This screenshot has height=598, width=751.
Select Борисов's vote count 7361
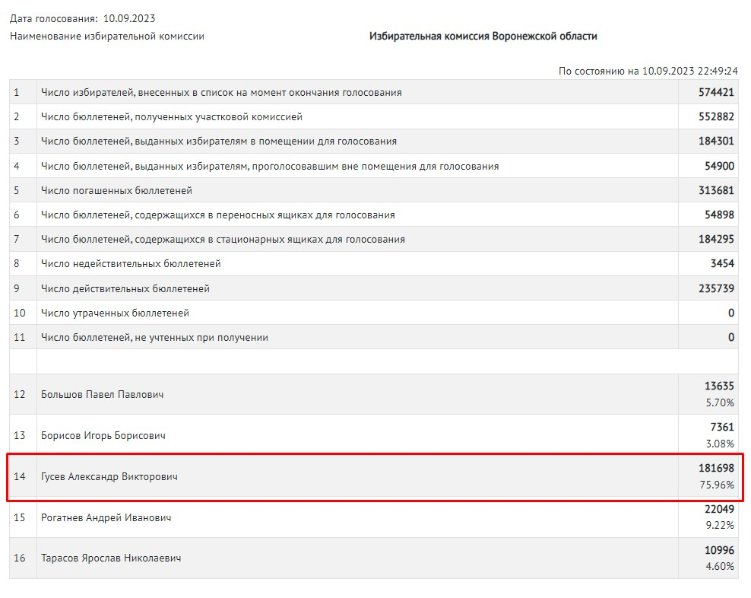(x=722, y=427)
